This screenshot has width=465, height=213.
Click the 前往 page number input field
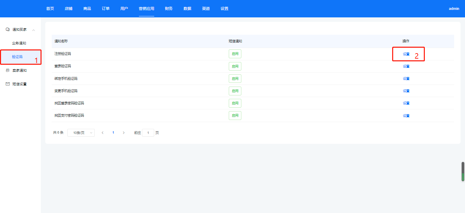pyautogui.click(x=148, y=133)
